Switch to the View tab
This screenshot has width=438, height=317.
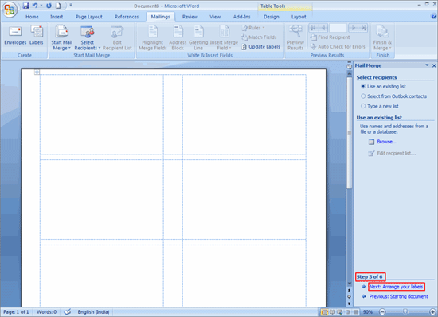pyautogui.click(x=215, y=17)
